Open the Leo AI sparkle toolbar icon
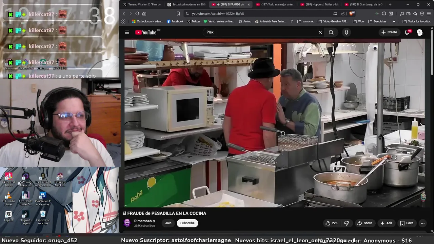The width and height of the screenshot is (434, 244). [415, 14]
